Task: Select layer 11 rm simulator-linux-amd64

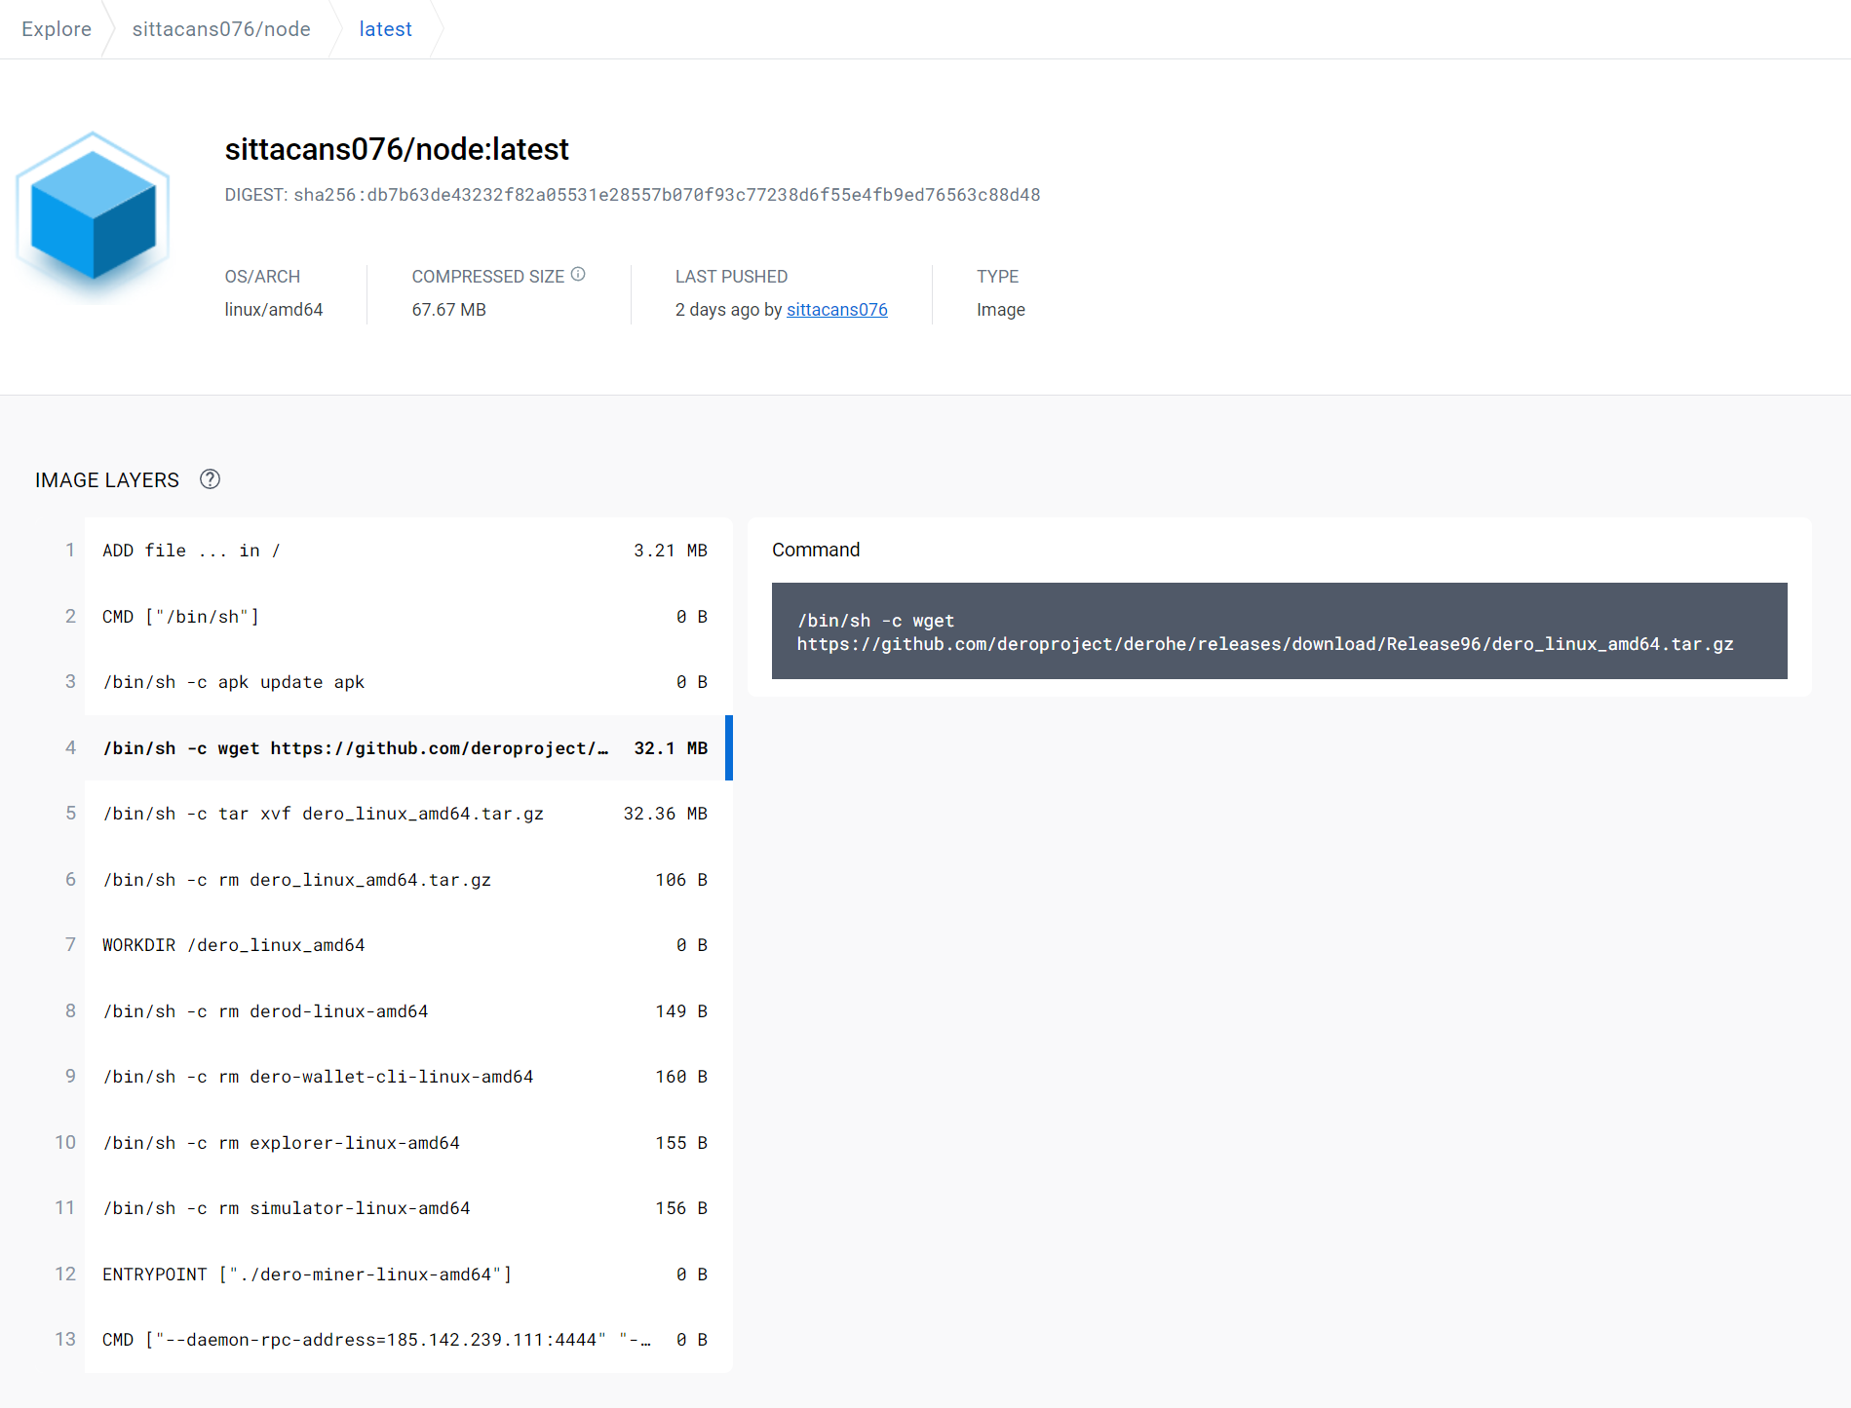Action: (x=408, y=1208)
